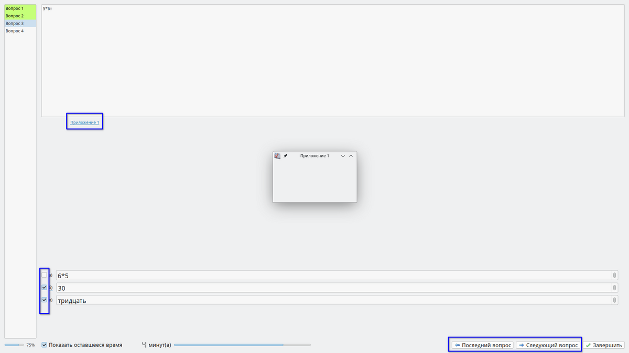Uncheck the checkbox for answer 30
Screen dimensions: 629x353
click(x=45, y=287)
